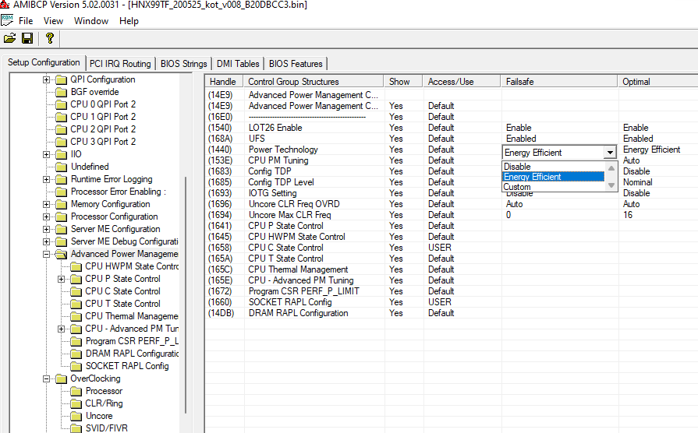Viewport: 698px width, 433px height.
Task: Click the OverClocking folder icon
Action: pyautogui.click(x=61, y=378)
